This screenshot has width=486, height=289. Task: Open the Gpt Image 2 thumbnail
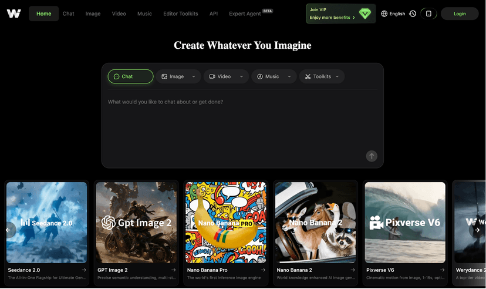(x=136, y=223)
